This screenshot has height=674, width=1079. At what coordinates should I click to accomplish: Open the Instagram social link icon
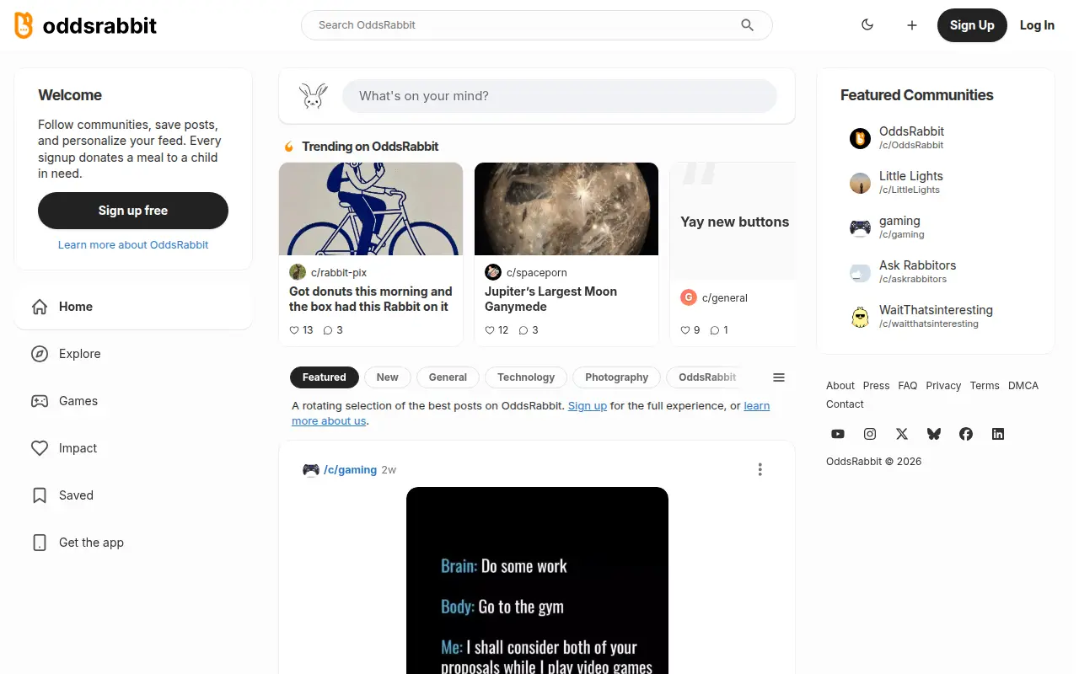(870, 434)
